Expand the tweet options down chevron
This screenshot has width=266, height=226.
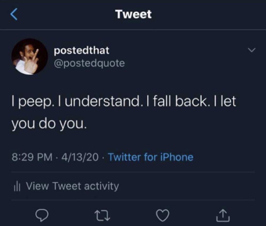coord(252,50)
